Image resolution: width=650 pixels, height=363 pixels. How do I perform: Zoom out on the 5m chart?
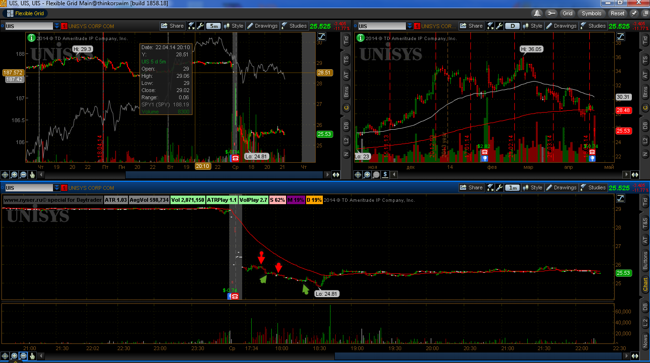coord(23,175)
